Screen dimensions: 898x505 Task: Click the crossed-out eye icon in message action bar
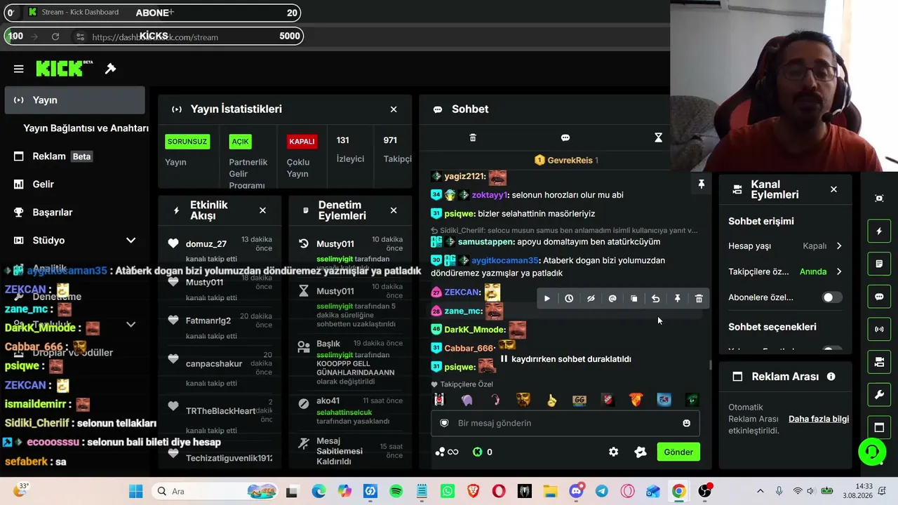click(591, 299)
